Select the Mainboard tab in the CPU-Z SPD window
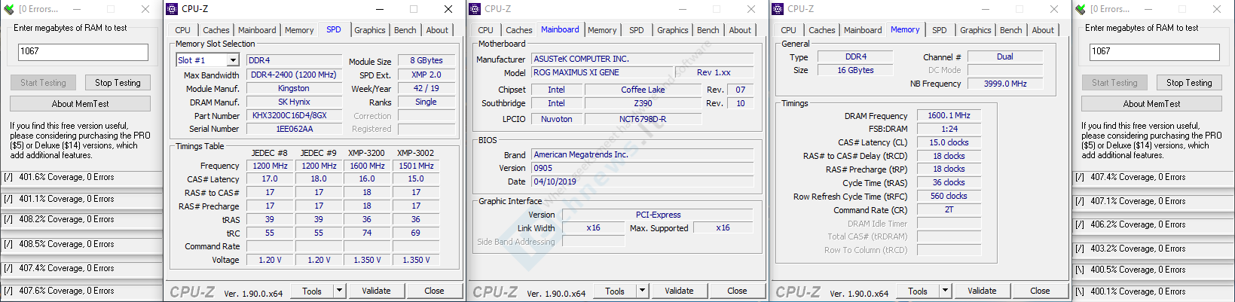 pos(257,30)
